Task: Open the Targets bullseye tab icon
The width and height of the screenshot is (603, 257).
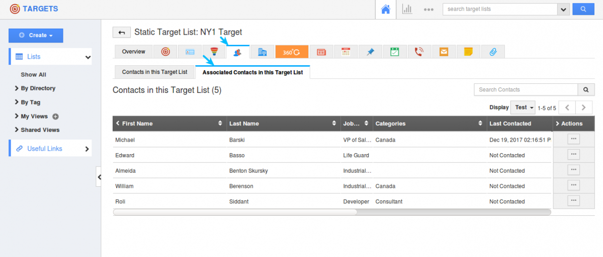Action: pos(165,52)
